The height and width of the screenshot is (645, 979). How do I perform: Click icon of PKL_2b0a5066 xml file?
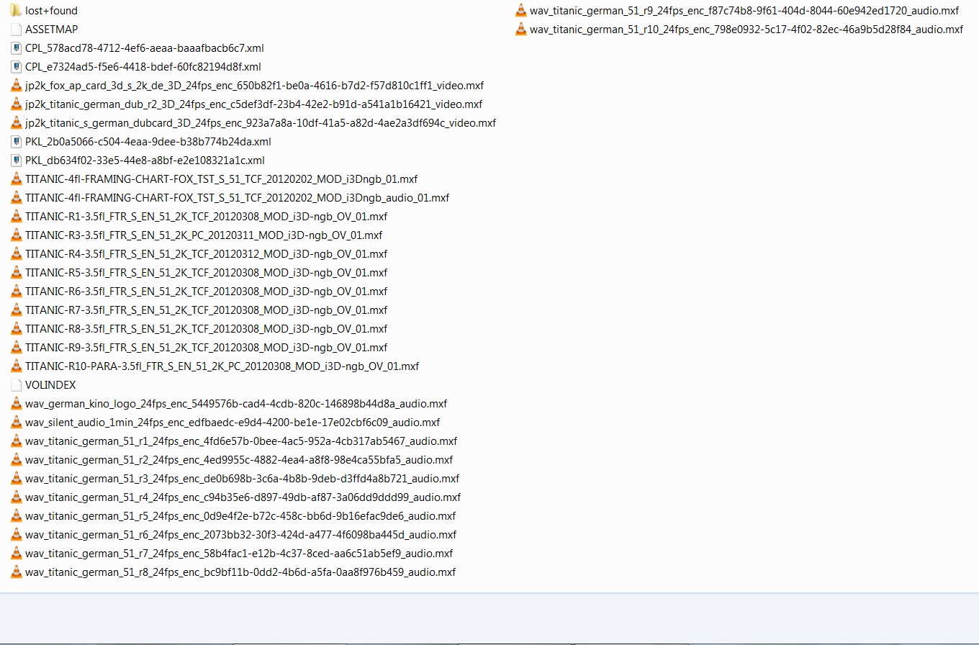16,142
